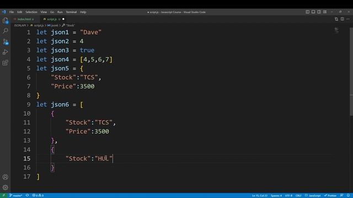This screenshot has width=353, height=198.
Task: Open the Accounts menu
Action: [x=6, y=177]
